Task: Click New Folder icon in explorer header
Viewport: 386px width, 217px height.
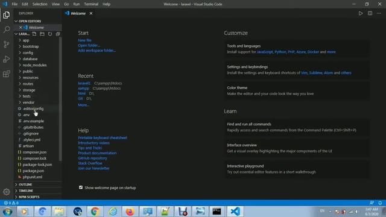Action: (x=42, y=34)
